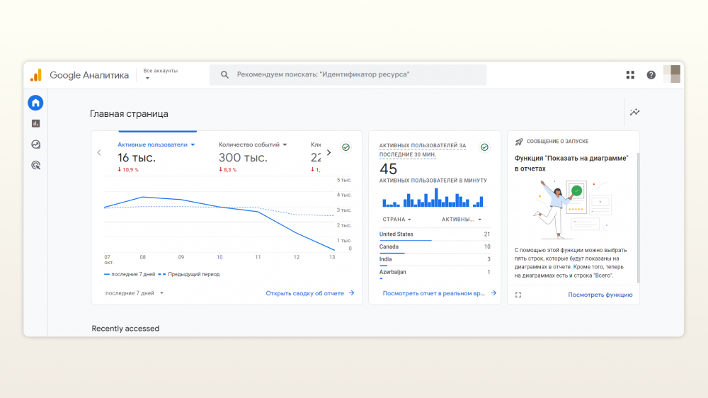Image resolution: width=708 pixels, height=398 pixels.
Task: Show previous metrics with left chevron
Action: point(99,153)
